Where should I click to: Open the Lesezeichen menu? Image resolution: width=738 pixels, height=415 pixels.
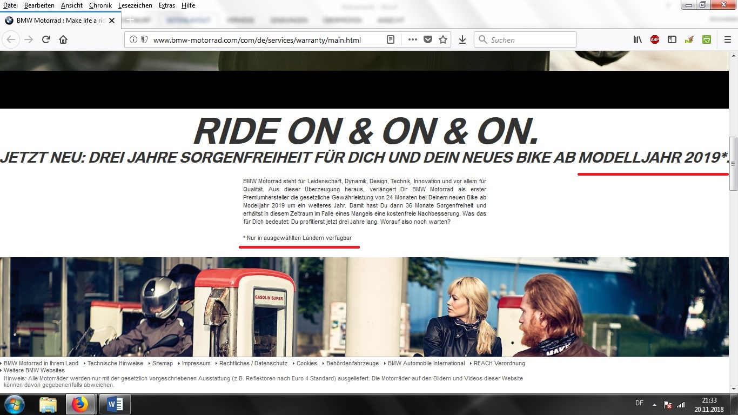point(135,5)
